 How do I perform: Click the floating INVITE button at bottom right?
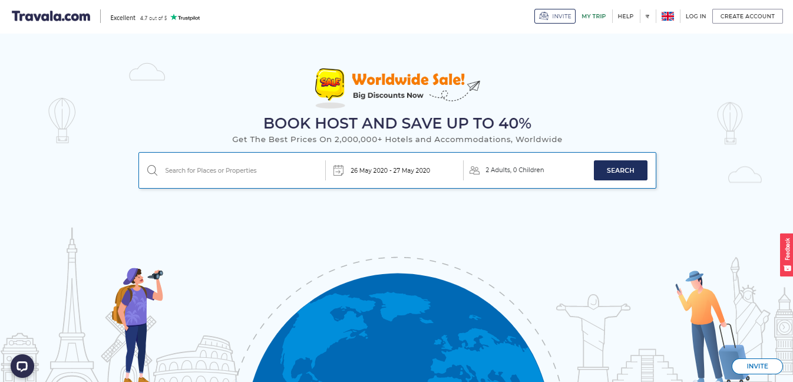[x=757, y=366]
